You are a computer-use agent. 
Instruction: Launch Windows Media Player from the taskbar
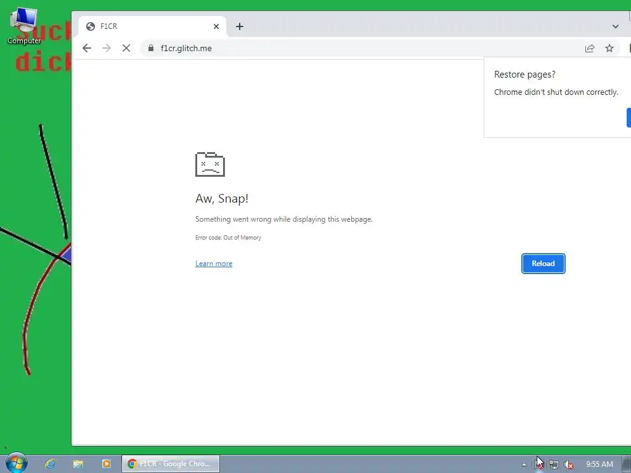tap(106, 464)
